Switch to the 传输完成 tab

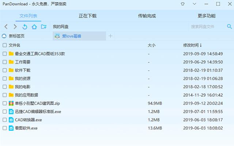click(x=147, y=16)
